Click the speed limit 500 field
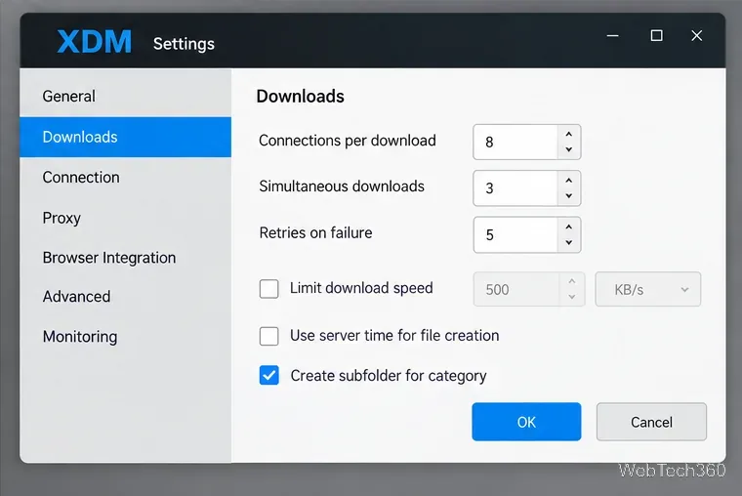This screenshot has height=496, width=742. 515,289
